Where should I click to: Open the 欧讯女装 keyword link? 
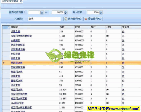[16, 85]
